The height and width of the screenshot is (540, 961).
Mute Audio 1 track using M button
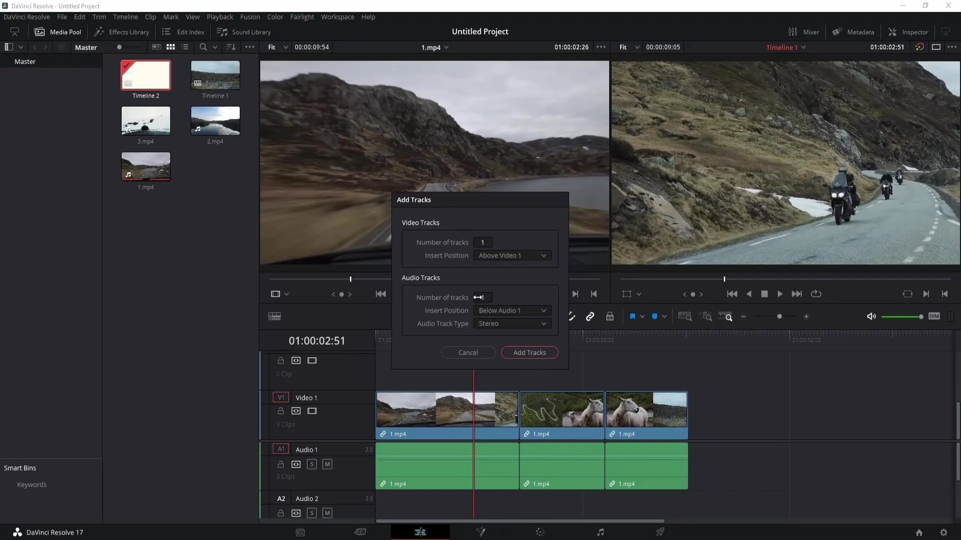(x=327, y=463)
